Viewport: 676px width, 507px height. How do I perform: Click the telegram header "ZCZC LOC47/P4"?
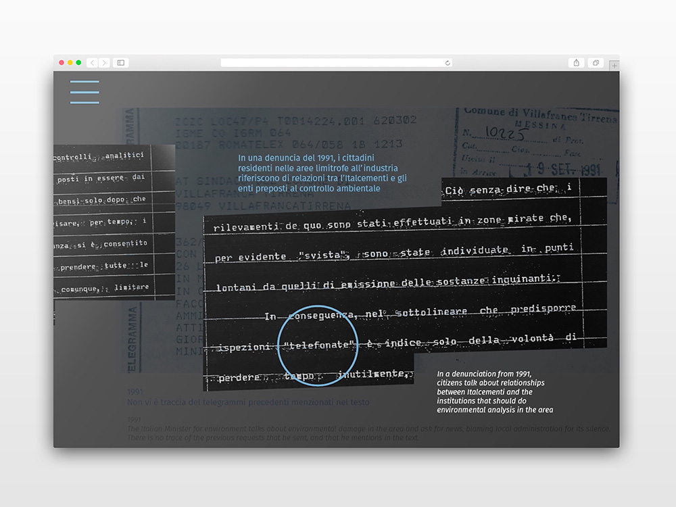point(296,121)
